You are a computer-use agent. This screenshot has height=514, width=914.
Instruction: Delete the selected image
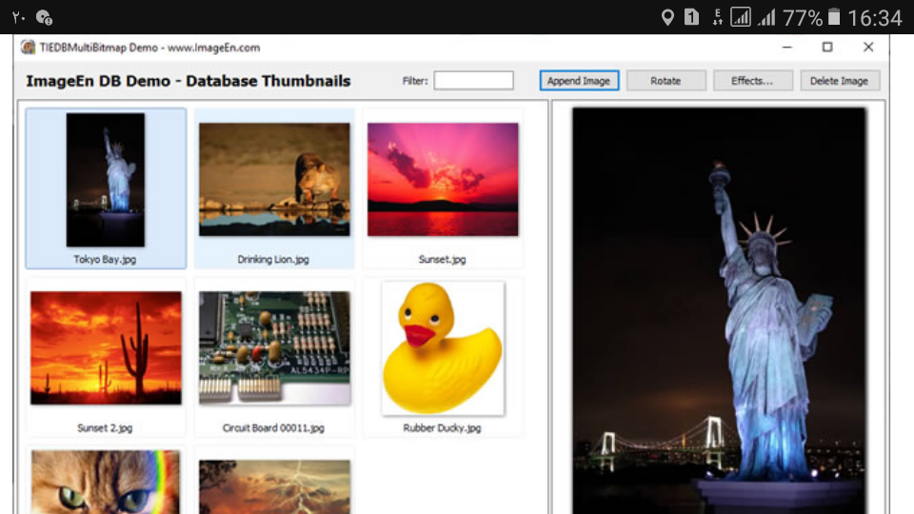[840, 80]
